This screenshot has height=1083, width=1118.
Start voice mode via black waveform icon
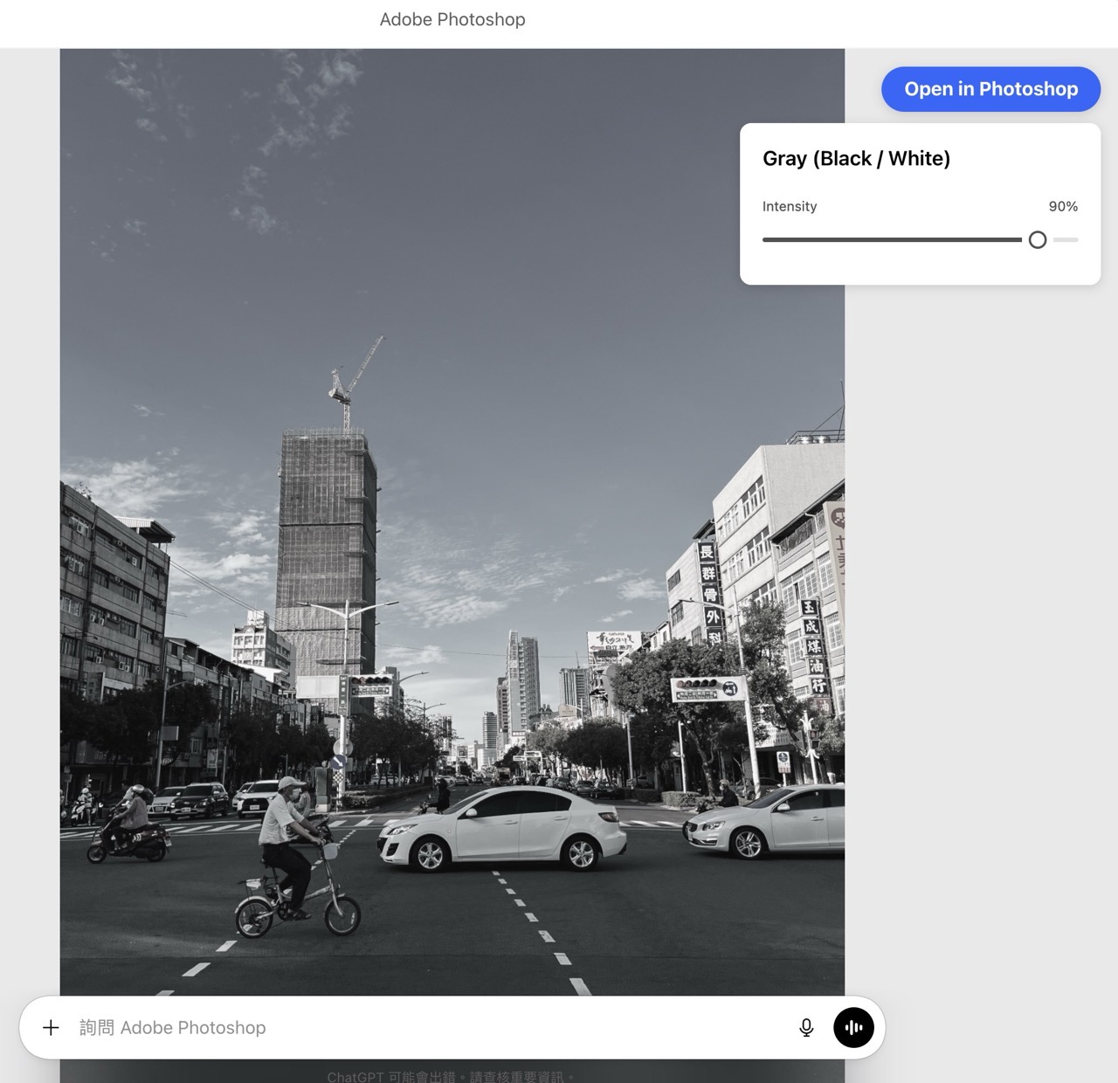(x=853, y=1028)
